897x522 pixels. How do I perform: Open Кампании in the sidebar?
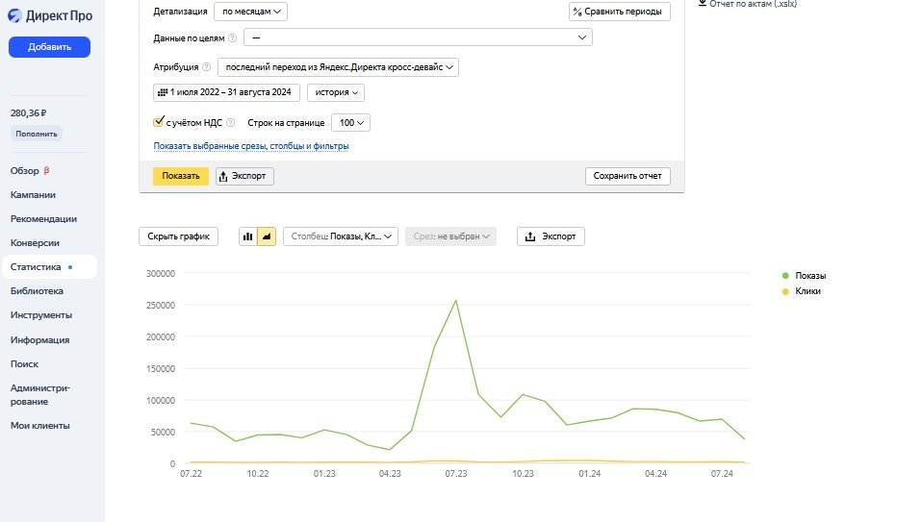33,195
